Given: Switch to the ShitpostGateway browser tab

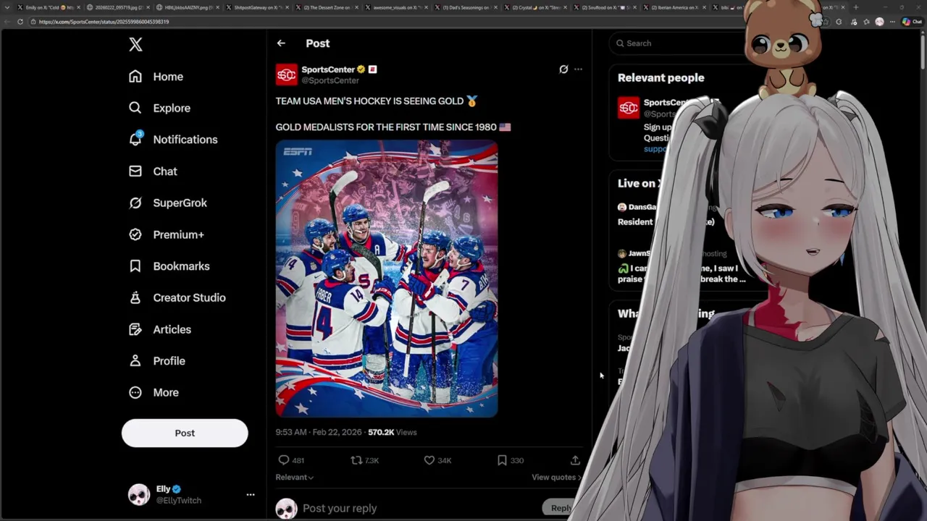Looking at the screenshot, I should [x=256, y=7].
